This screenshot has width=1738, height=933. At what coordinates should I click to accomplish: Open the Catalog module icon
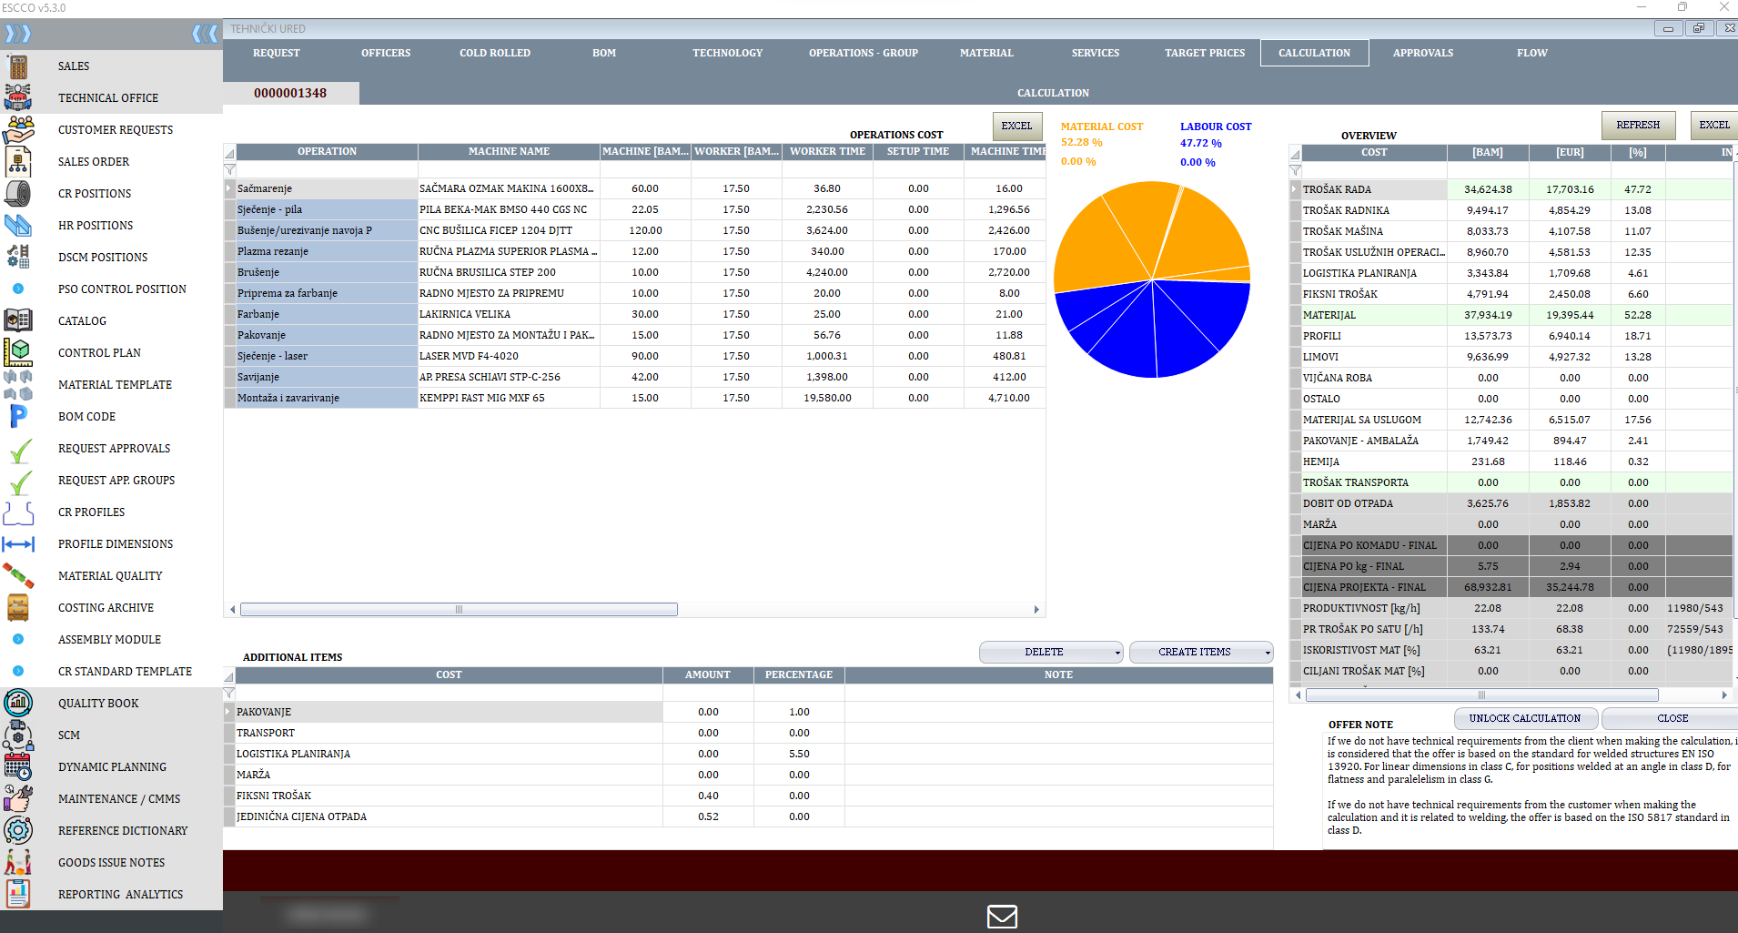[x=18, y=319]
